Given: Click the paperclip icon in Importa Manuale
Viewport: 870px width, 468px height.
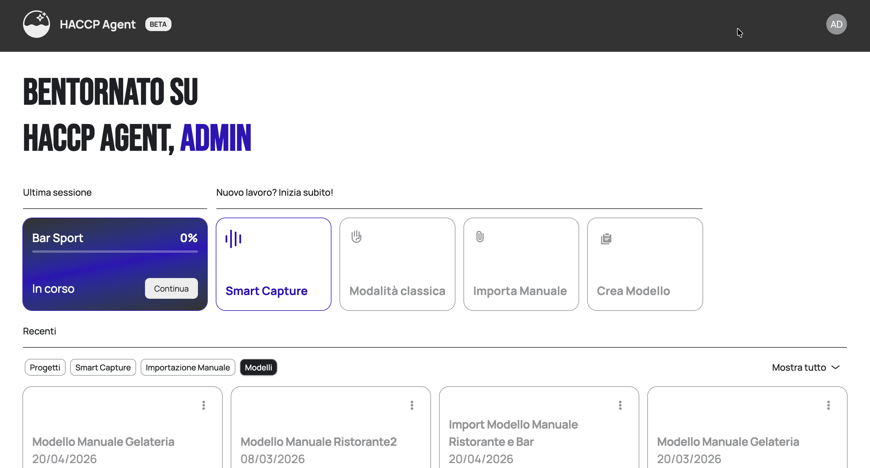Looking at the screenshot, I should point(480,237).
